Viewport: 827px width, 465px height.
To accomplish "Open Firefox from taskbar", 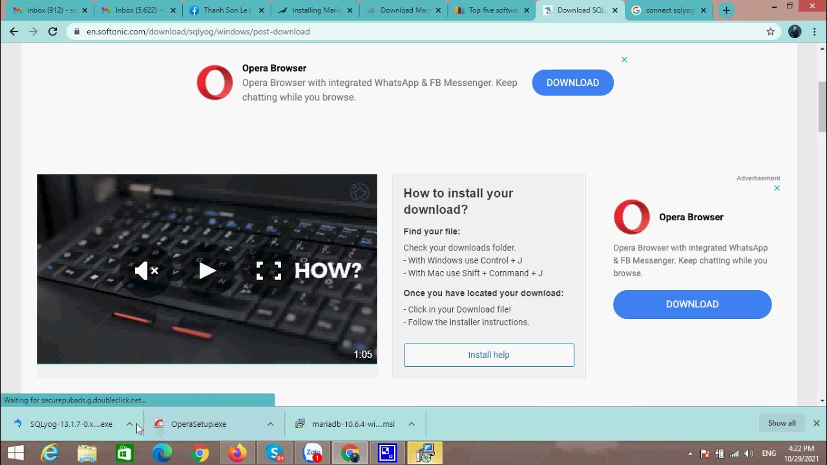I will pyautogui.click(x=237, y=453).
